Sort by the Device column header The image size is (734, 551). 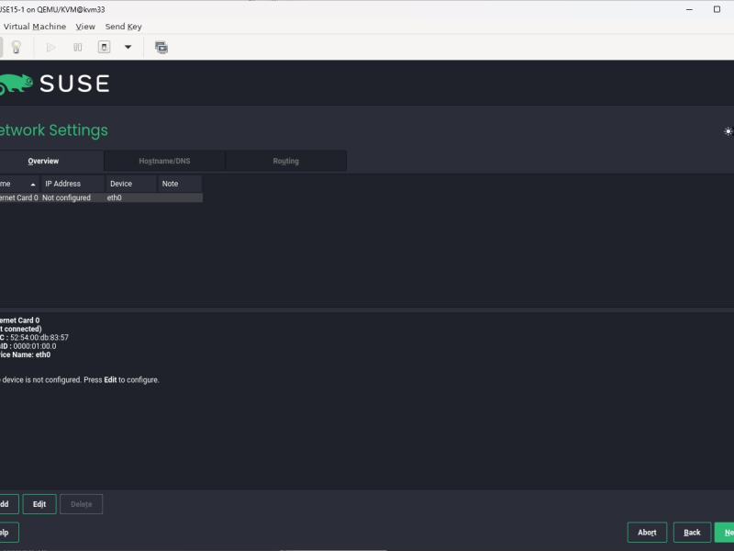point(131,184)
